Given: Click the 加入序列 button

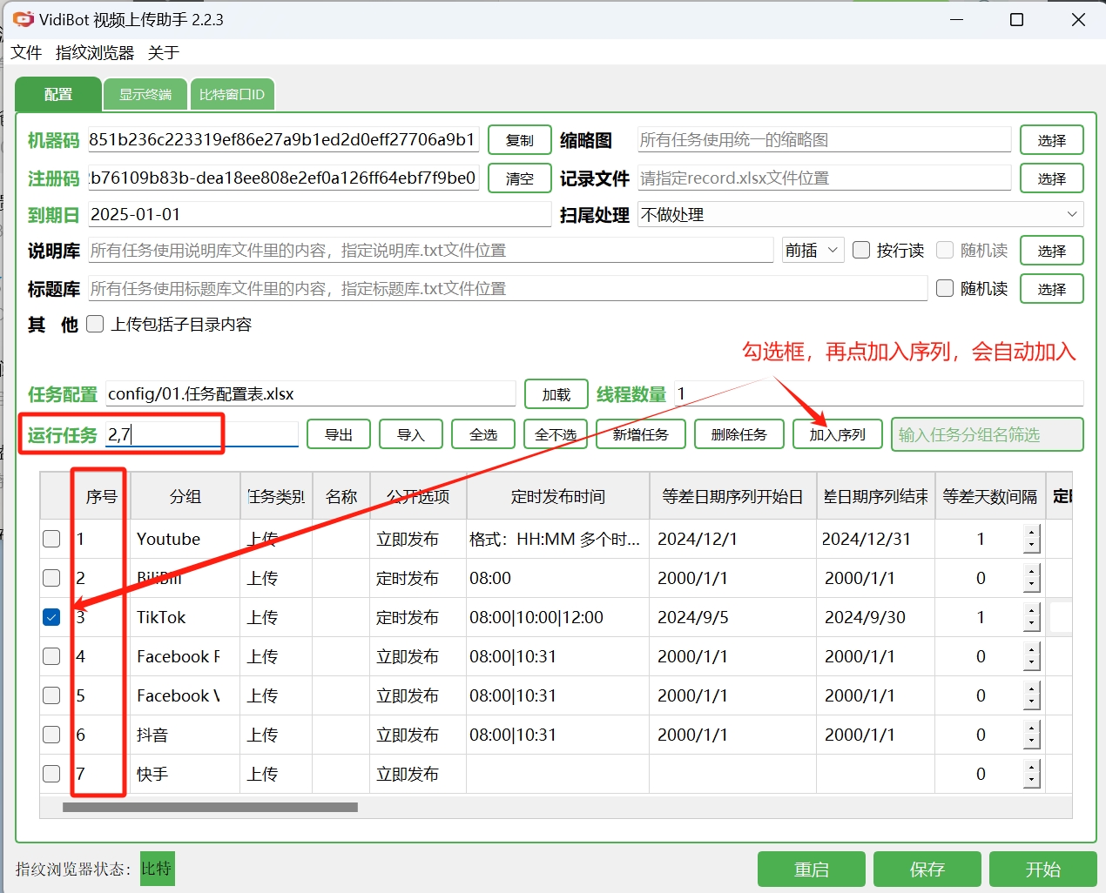Looking at the screenshot, I should click(837, 434).
